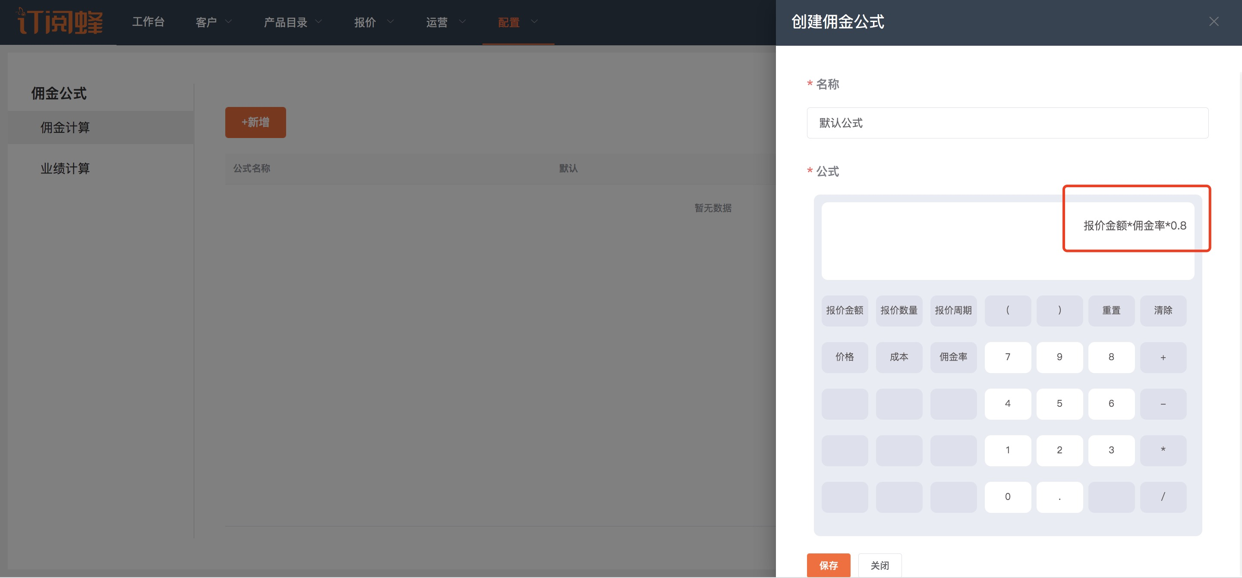Image resolution: width=1242 pixels, height=578 pixels.
Task: Close the 创建佣金公式 panel with X icon
Action: click(1213, 22)
